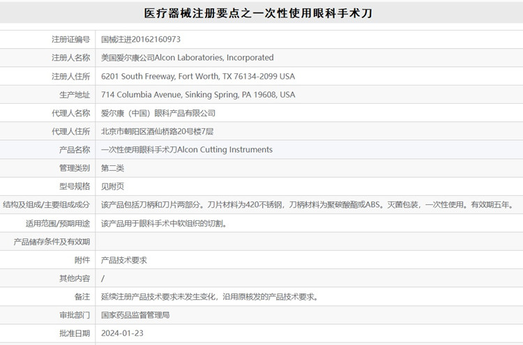Select the 第二类 category value
Image resolution: width=523 pixels, height=345 pixels.
(x=113, y=168)
